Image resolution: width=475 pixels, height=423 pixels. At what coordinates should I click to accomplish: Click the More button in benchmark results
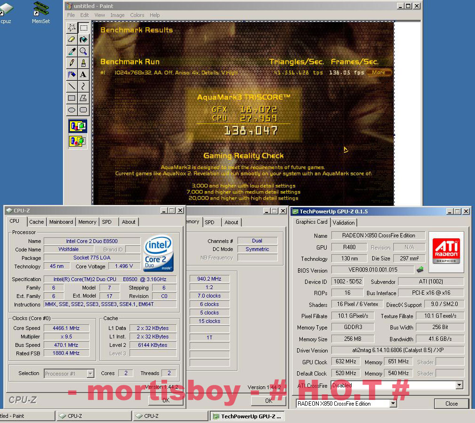click(379, 72)
